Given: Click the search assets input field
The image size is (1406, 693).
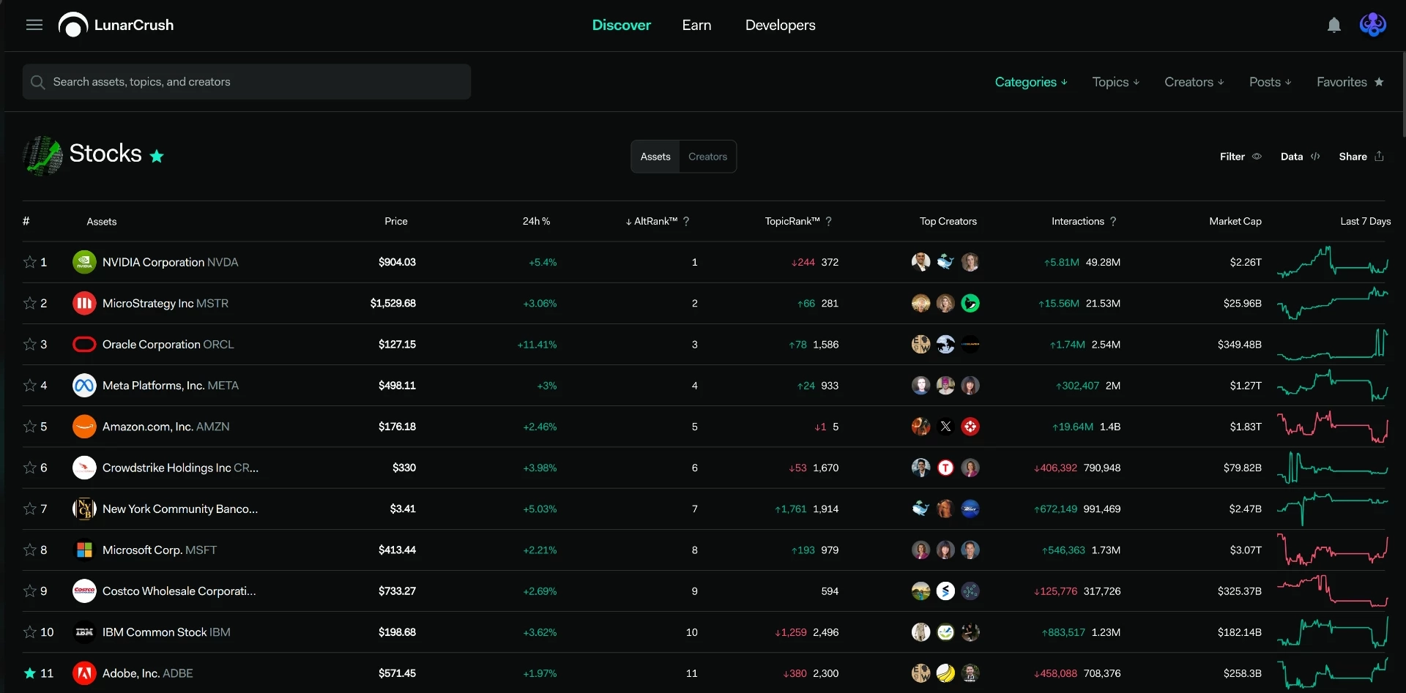Looking at the screenshot, I should click(247, 82).
